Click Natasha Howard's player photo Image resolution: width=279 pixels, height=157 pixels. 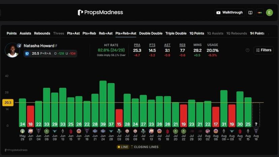[12, 50]
